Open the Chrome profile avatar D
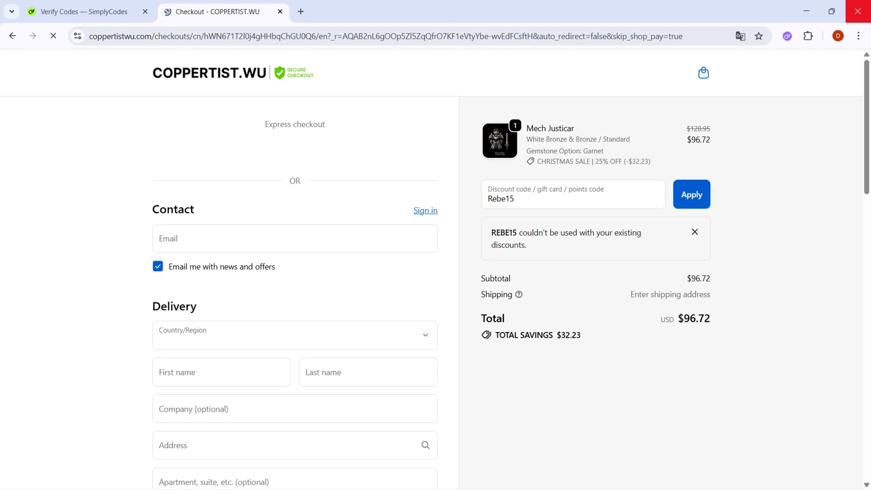The height and width of the screenshot is (490, 871). (838, 36)
